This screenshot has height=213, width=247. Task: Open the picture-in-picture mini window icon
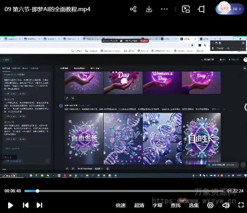click(186, 9)
